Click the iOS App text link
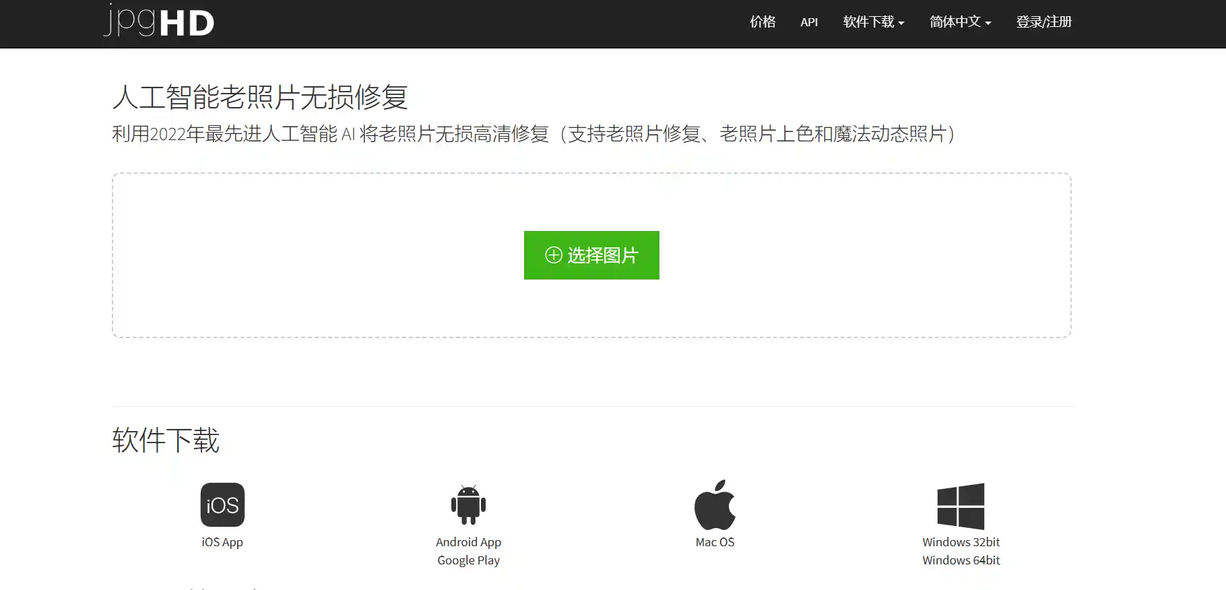Image resolution: width=1226 pixels, height=590 pixels. (222, 542)
